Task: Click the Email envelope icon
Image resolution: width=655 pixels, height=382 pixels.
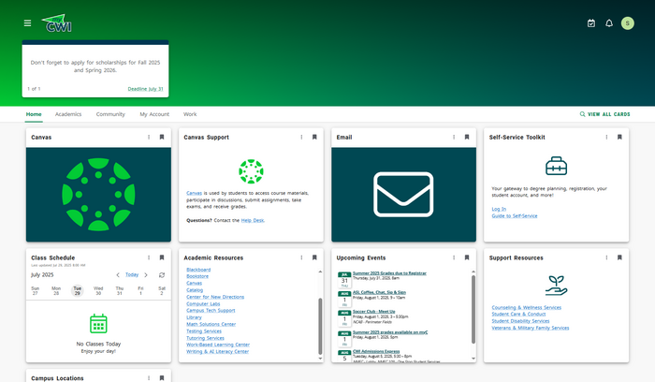Action: point(403,193)
